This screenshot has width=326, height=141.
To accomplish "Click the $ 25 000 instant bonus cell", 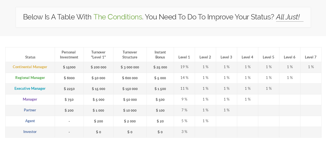I will (x=160, y=67).
